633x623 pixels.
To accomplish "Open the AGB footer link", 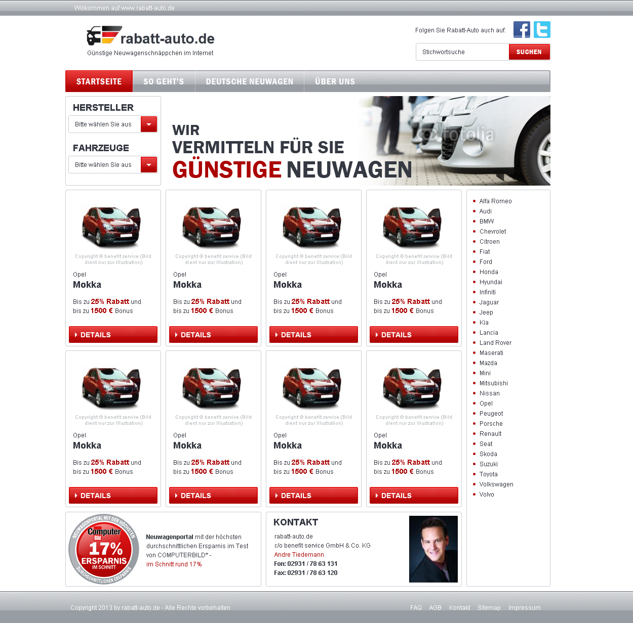I will pyautogui.click(x=436, y=608).
